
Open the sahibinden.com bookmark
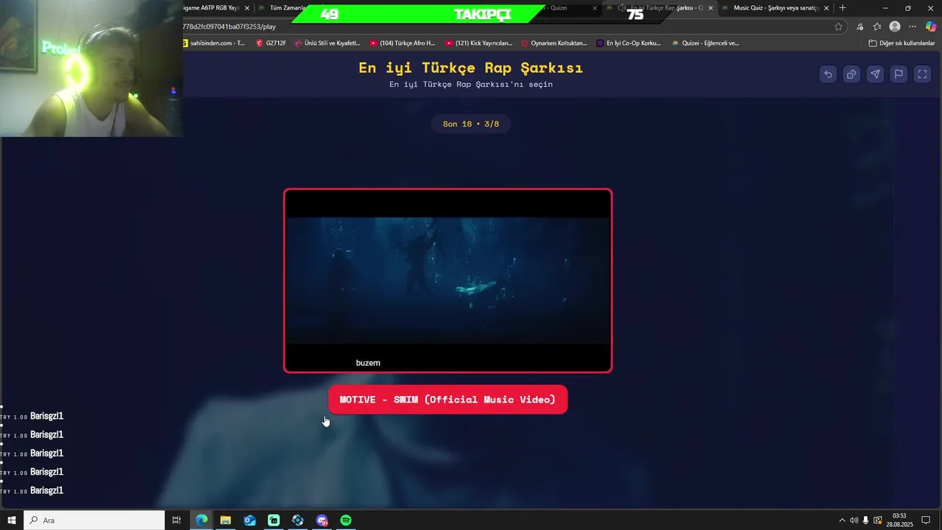(213, 43)
